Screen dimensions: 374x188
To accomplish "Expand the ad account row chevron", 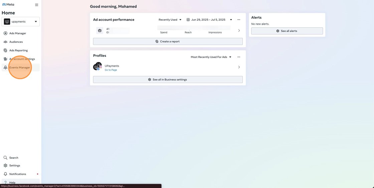I will (239, 30).
